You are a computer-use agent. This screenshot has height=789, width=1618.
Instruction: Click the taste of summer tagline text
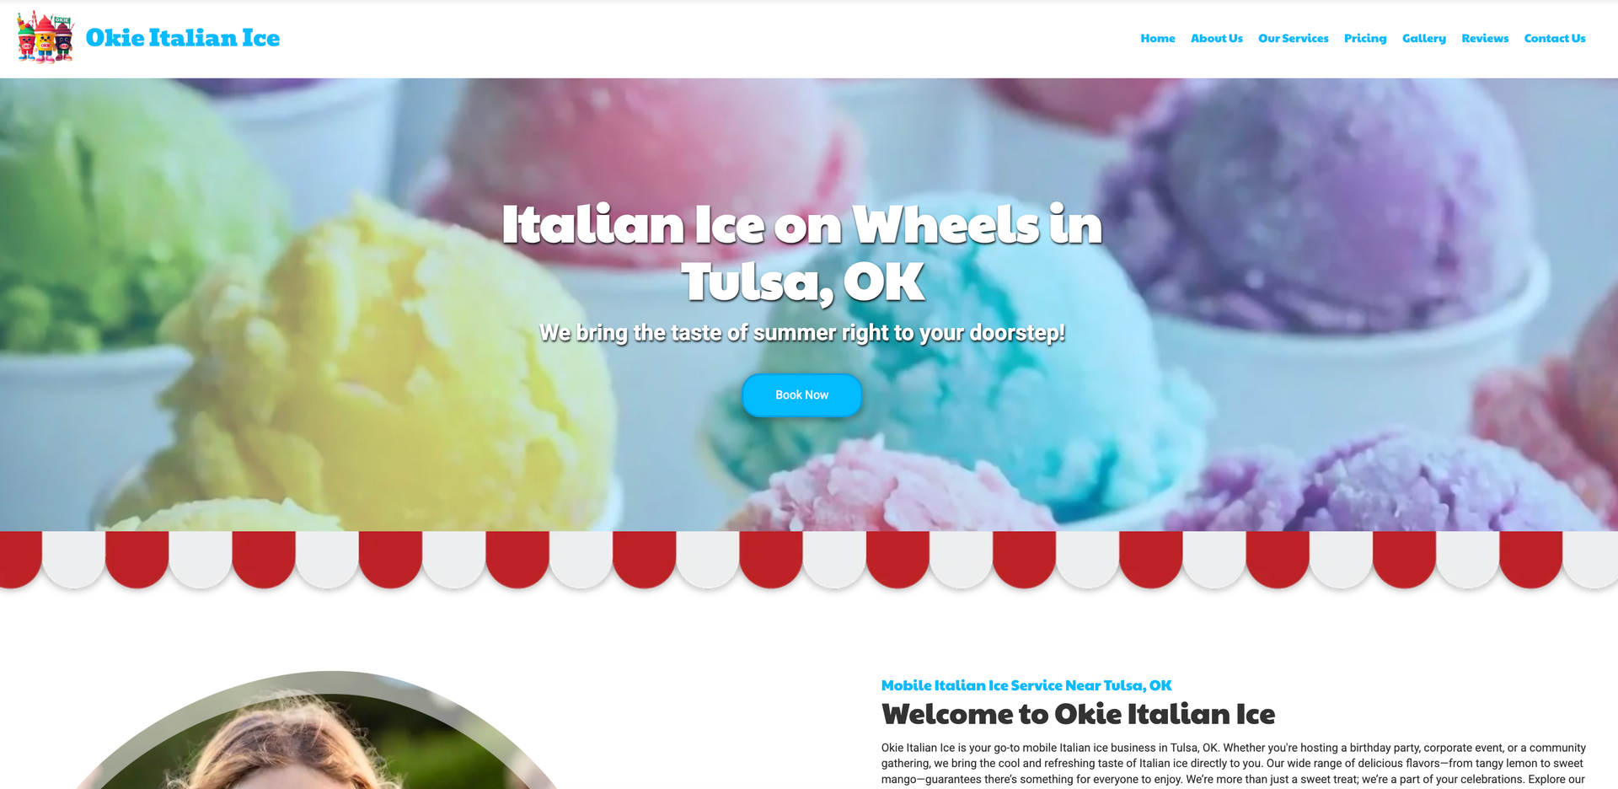801,333
